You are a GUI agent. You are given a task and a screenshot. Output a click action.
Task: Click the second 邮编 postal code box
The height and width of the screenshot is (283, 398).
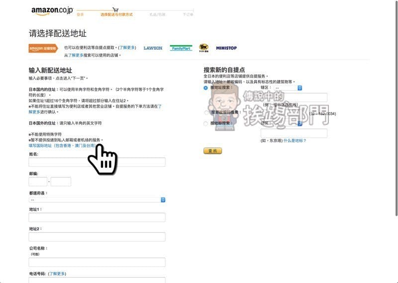(61, 182)
